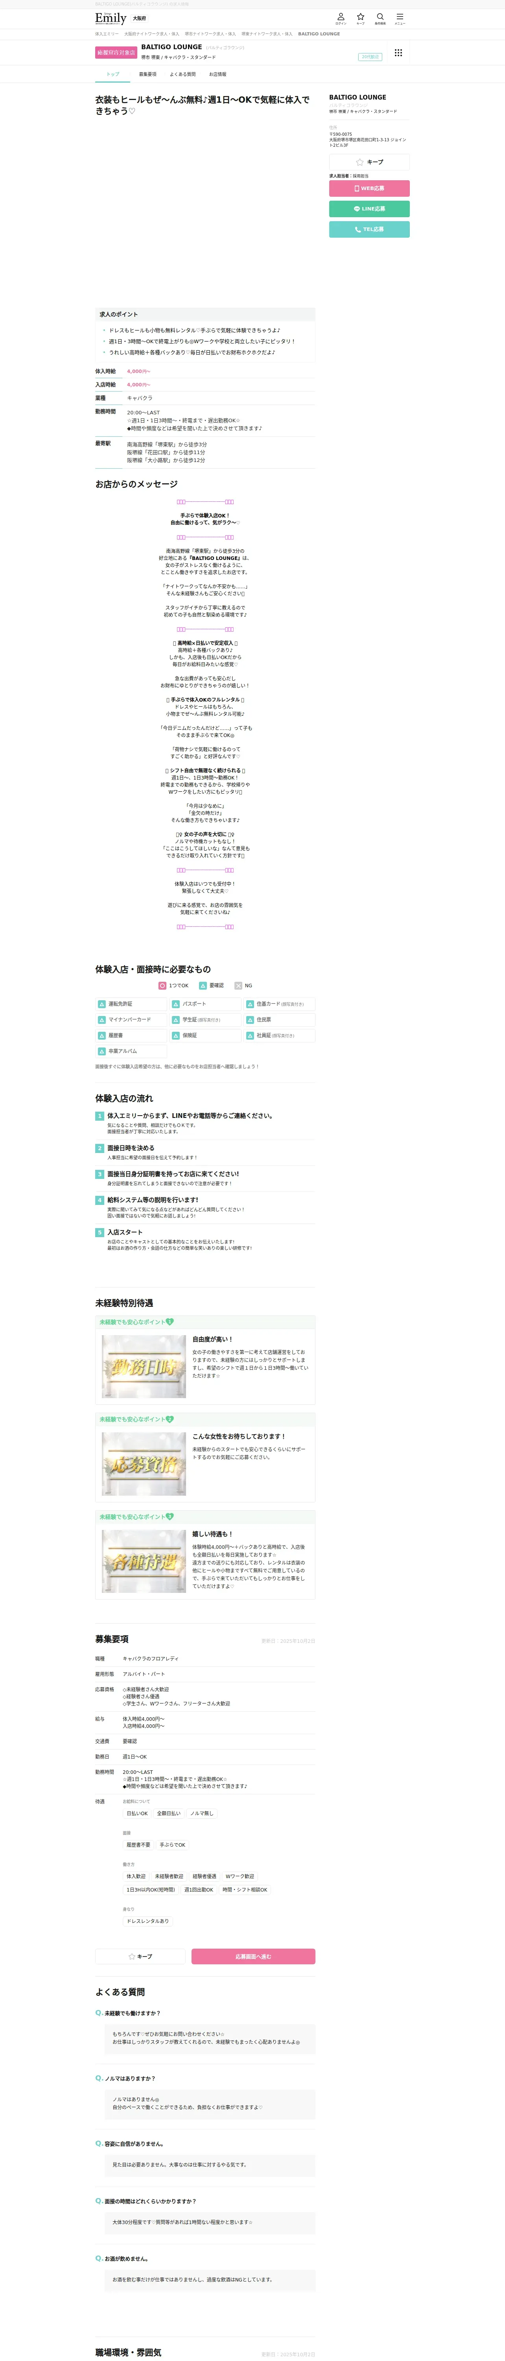Click the 要確認 triangle legend icon
The height and width of the screenshot is (2361, 505).
tap(203, 985)
